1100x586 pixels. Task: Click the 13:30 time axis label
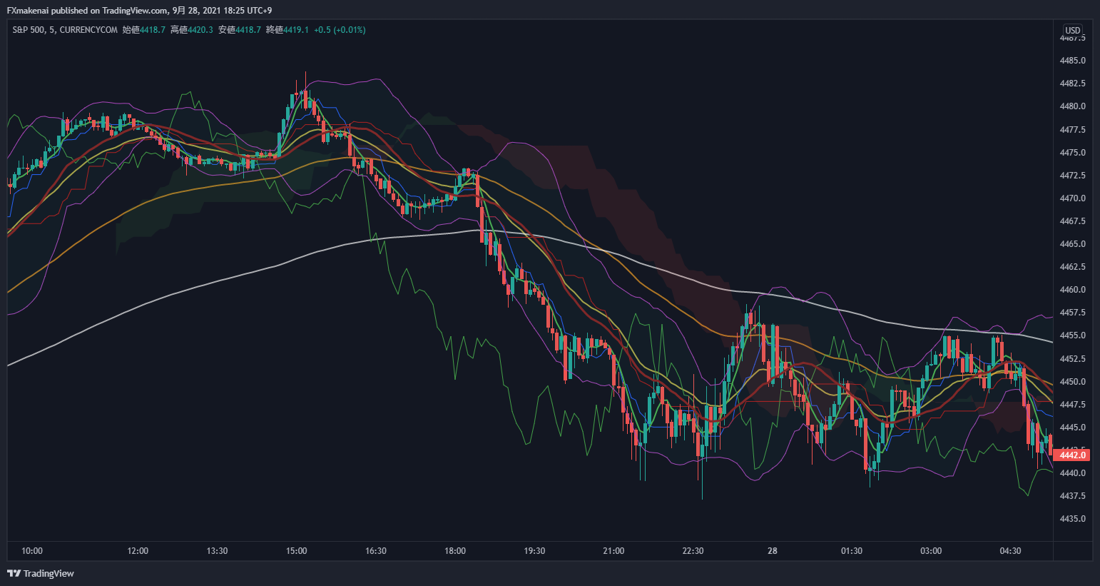click(x=217, y=551)
